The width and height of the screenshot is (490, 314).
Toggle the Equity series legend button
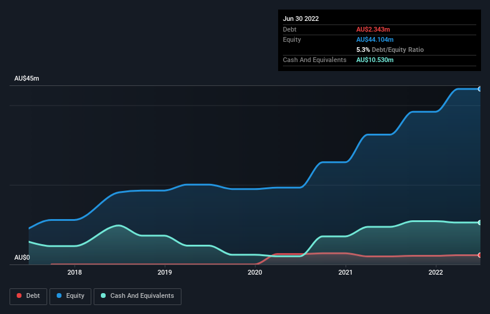[x=70, y=296]
